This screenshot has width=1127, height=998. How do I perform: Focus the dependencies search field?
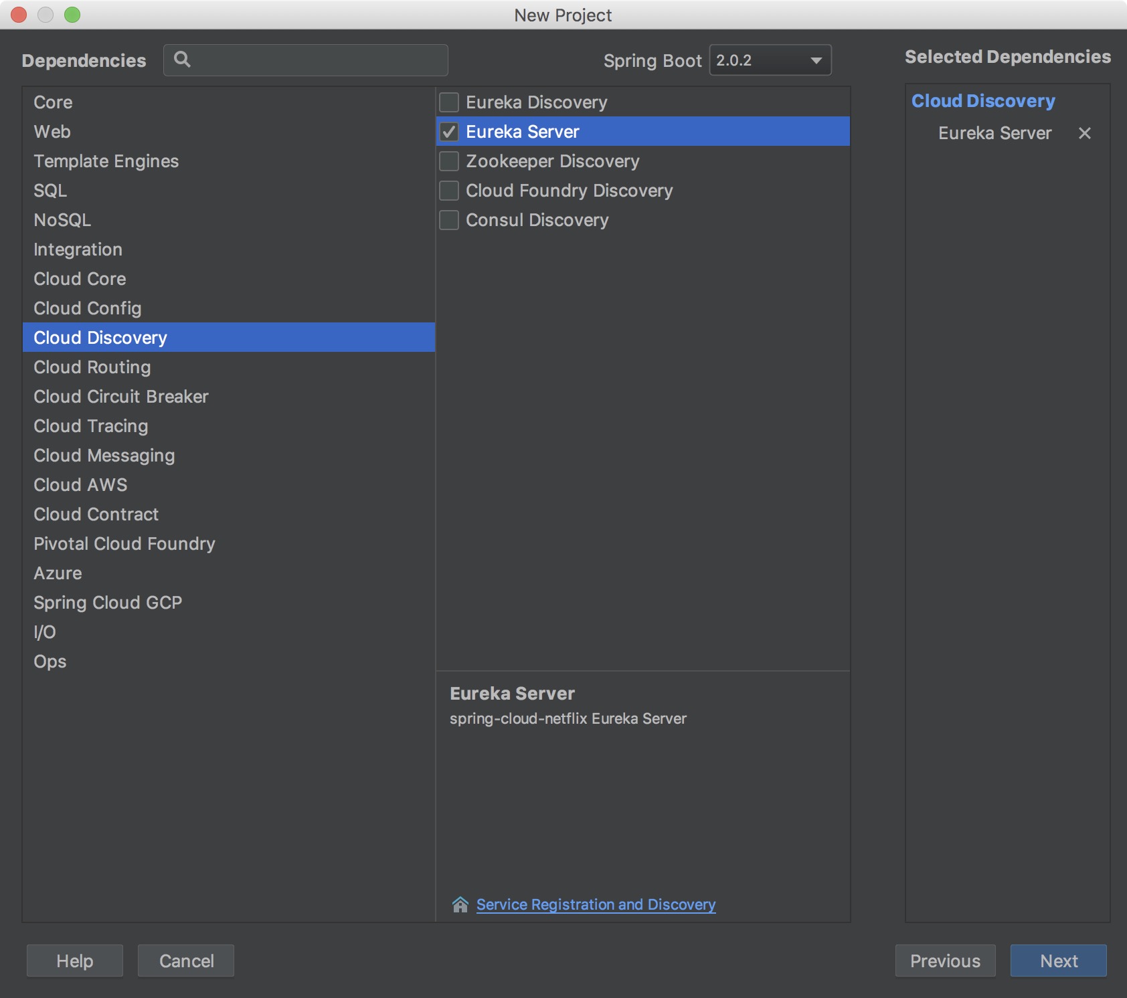[306, 60]
